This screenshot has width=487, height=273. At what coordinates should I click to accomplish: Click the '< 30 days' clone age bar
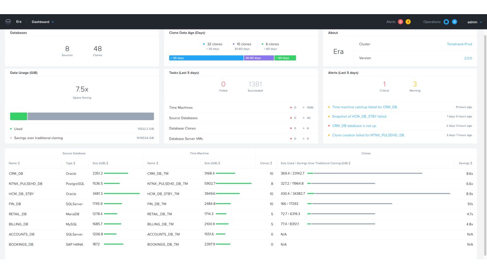click(x=206, y=58)
